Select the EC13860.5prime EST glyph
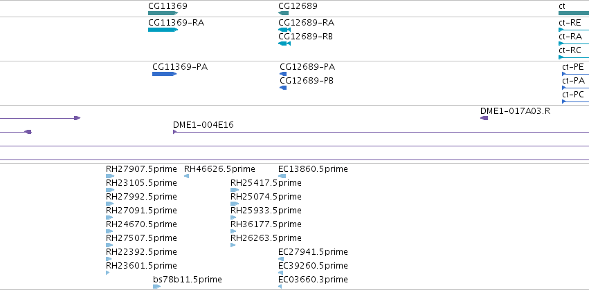Viewport: 589px width, 290px height. pos(282,176)
